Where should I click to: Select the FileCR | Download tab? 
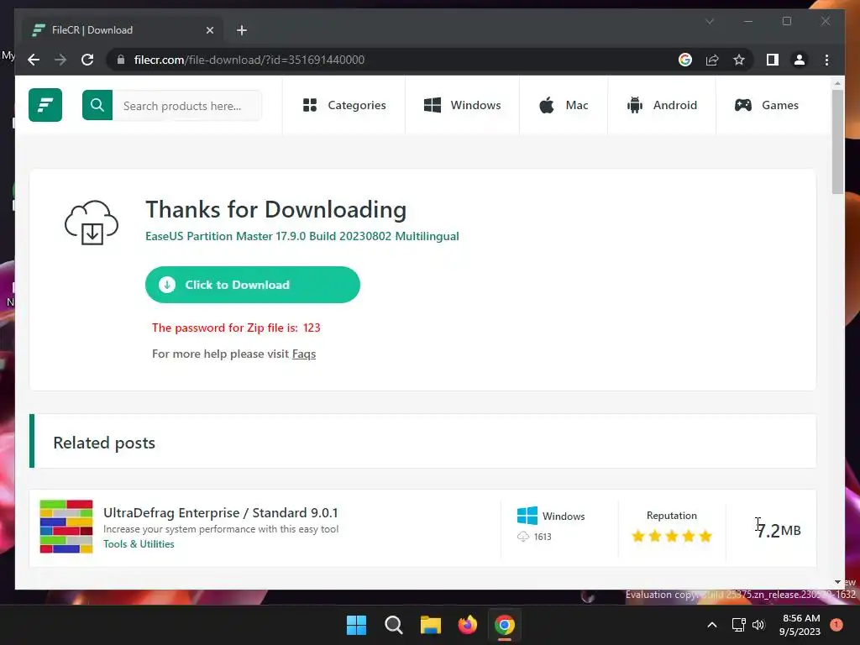click(122, 30)
